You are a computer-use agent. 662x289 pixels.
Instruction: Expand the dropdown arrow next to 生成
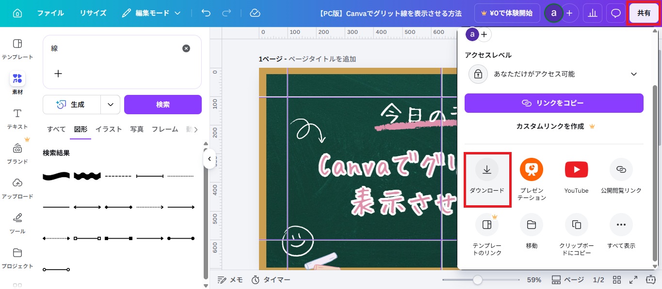(x=111, y=104)
